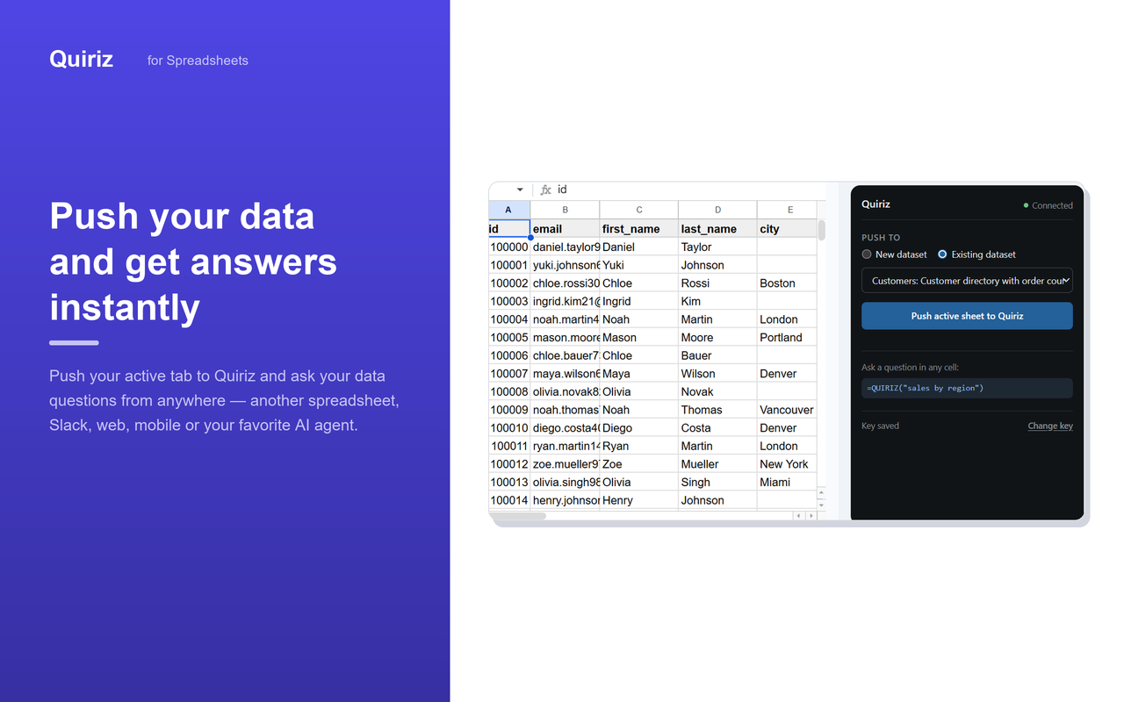Click the vertical scrollbar thumb of the sheet
Image resolution: width=1124 pixels, height=702 pixels.
(x=822, y=230)
